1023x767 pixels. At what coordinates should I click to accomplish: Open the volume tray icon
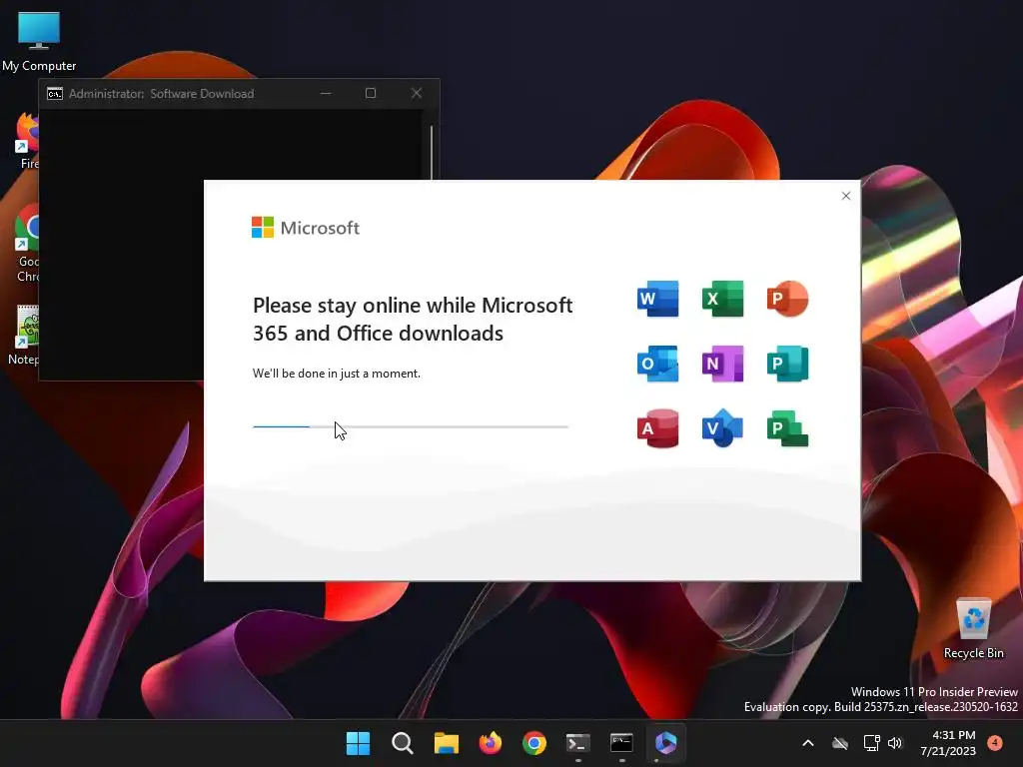(x=895, y=743)
